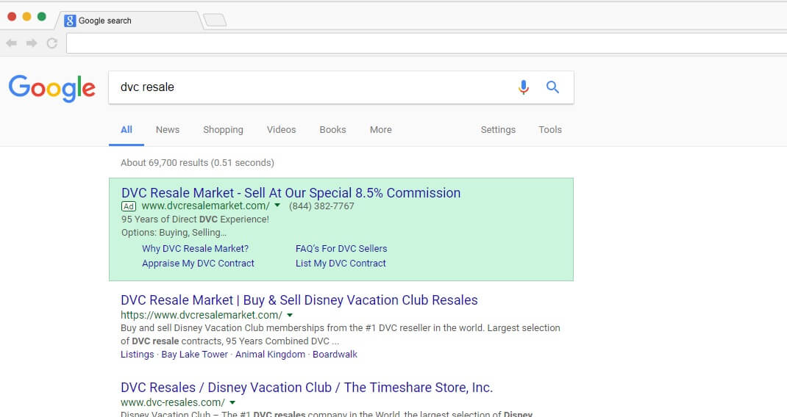This screenshot has width=787, height=417.
Task: Open the search Settings menu
Action: [498, 130]
